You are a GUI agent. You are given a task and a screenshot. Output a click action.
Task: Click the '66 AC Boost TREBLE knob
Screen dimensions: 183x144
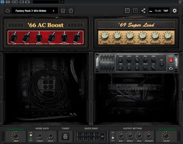pos(52,37)
